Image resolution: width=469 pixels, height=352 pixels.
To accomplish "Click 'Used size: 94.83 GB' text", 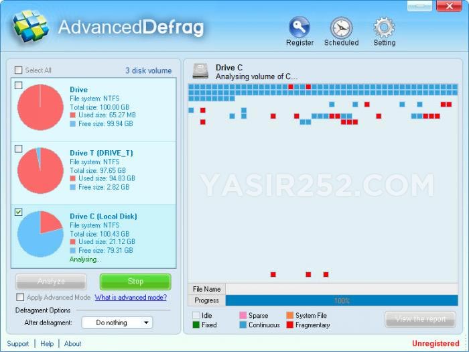I will tap(107, 178).
